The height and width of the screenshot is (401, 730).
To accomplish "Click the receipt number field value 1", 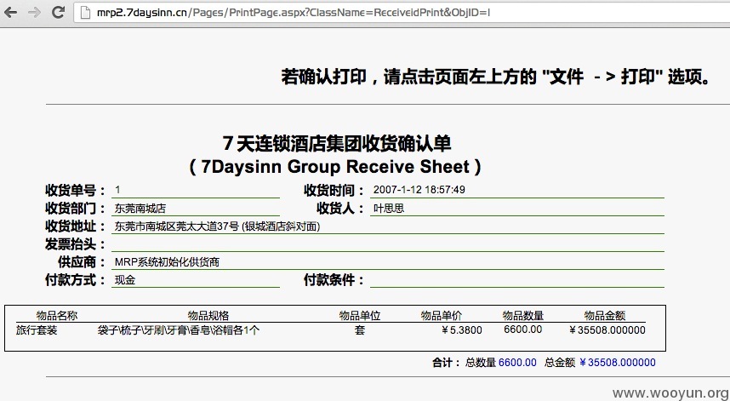I will (117, 190).
